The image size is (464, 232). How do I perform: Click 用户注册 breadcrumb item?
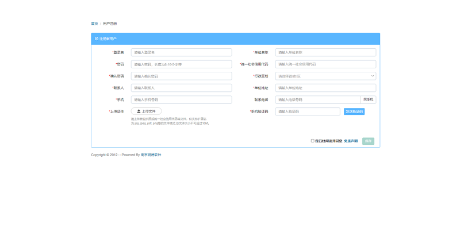[110, 24]
